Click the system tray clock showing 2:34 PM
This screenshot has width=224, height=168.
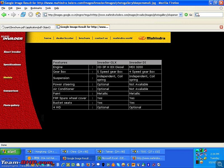click(214, 154)
